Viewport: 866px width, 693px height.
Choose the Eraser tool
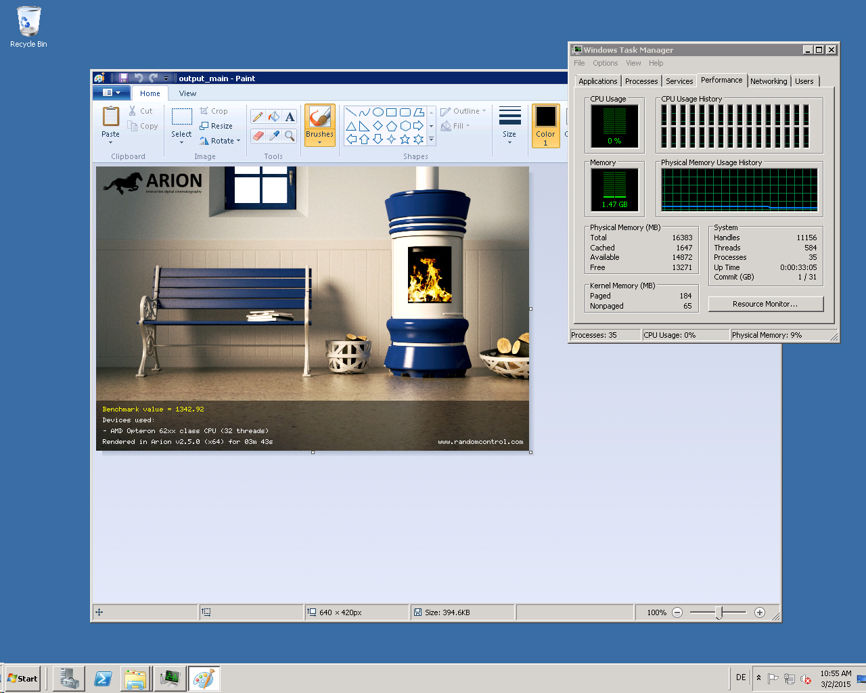[x=258, y=136]
